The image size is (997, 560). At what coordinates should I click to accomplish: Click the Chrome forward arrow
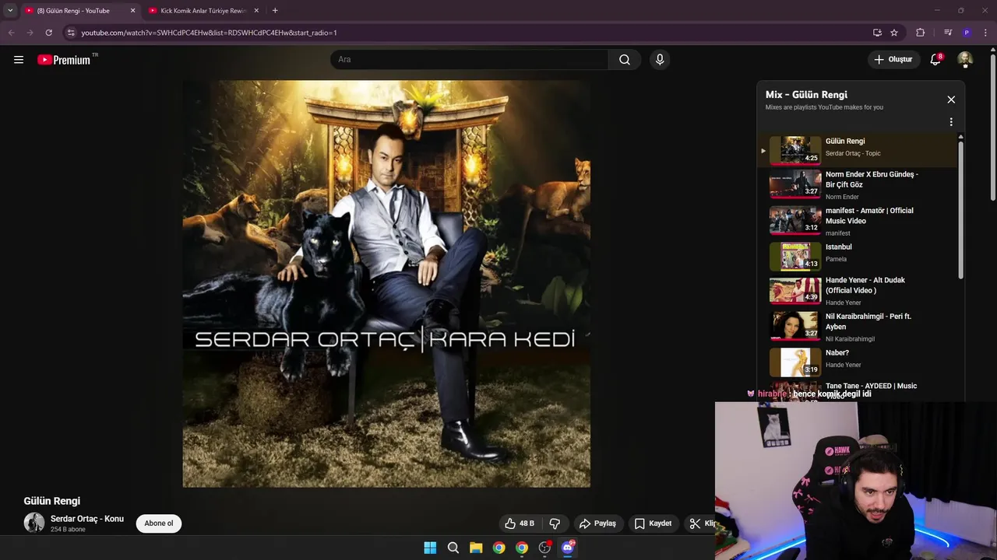(30, 33)
